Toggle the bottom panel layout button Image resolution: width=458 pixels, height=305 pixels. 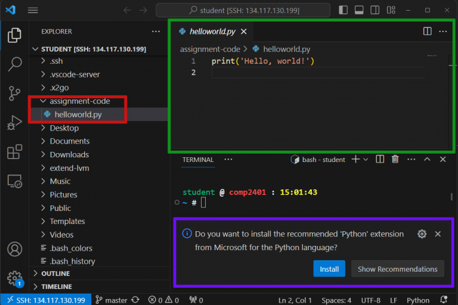359,10
